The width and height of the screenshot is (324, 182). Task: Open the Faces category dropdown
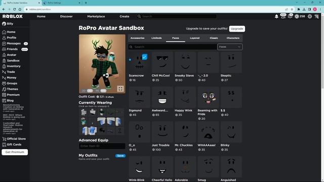(x=230, y=47)
